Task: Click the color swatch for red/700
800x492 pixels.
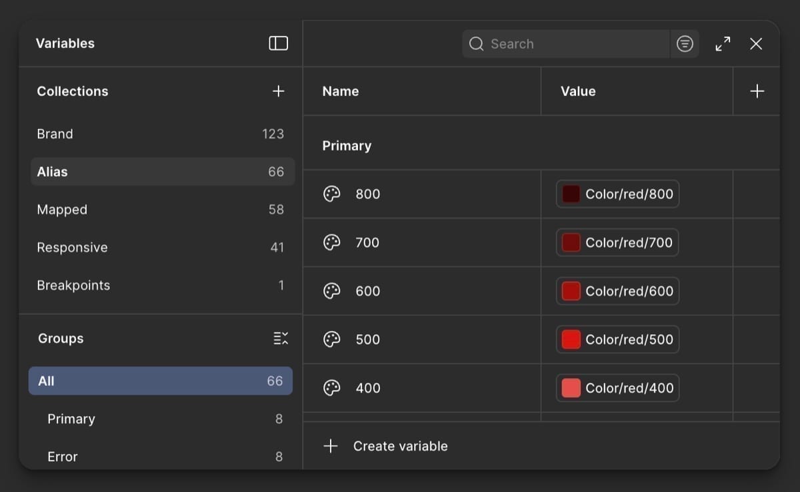Action: [x=571, y=242]
